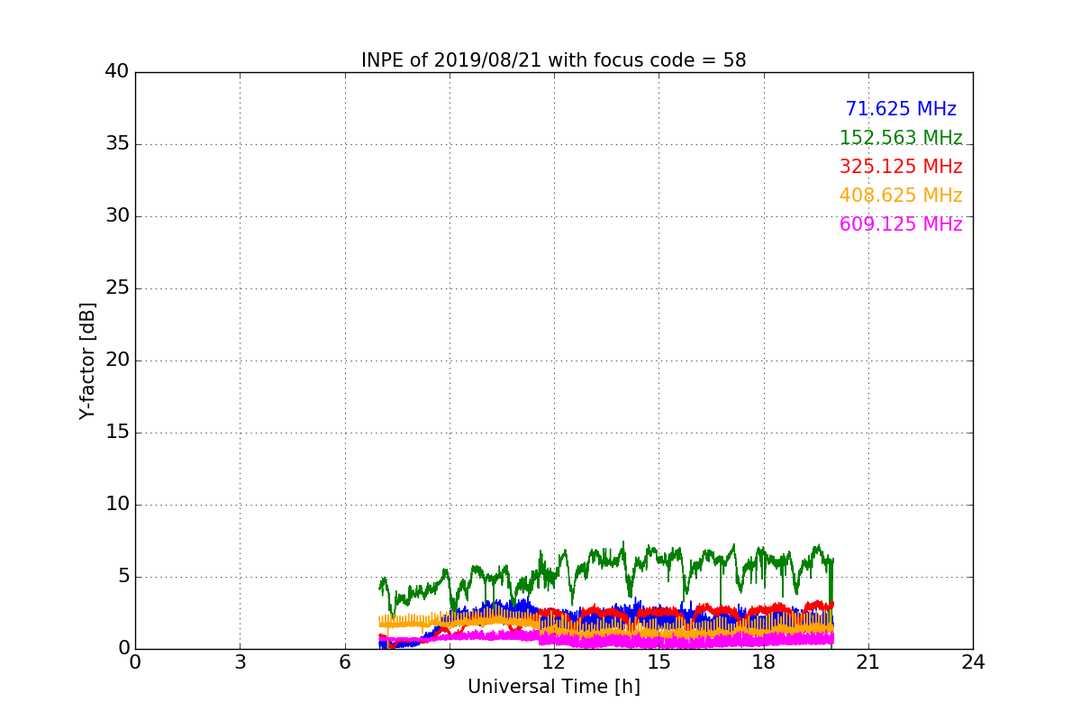Image resolution: width=1081 pixels, height=721 pixels.
Task: Select the 325.125 MHz legend label
Action: click(x=901, y=167)
